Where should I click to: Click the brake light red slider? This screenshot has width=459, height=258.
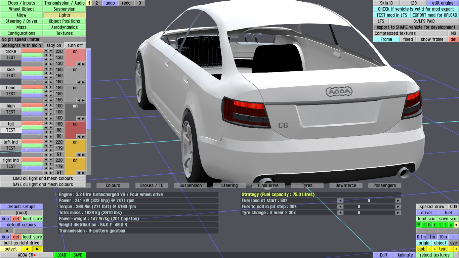click(32, 50)
